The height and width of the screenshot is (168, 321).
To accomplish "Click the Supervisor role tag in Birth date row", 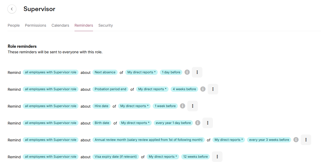I will [x=51, y=123].
